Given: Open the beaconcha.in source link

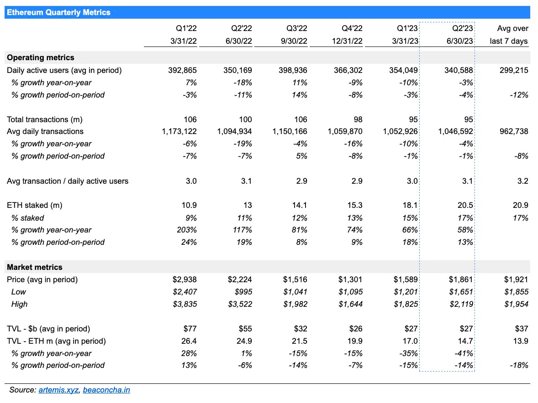Looking at the screenshot, I should 106,390.
